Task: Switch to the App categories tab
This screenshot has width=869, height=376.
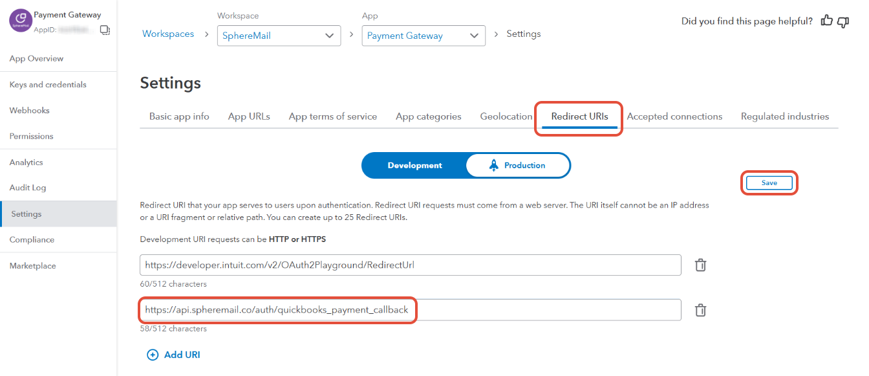Action: click(x=429, y=116)
